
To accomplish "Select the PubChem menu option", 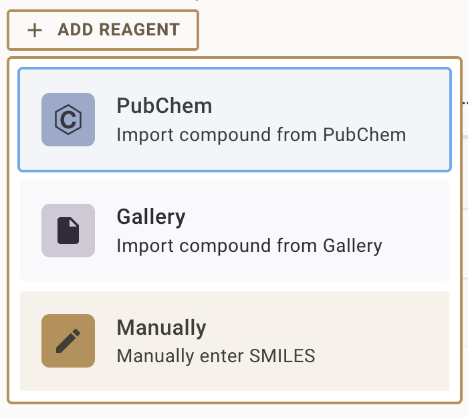I will [234, 120].
